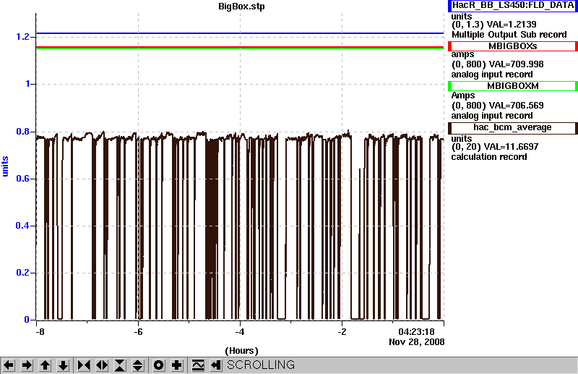Viewport: 578px width, 374px height.
Task: Click the -4 x-axis tick label
Action: (240, 332)
